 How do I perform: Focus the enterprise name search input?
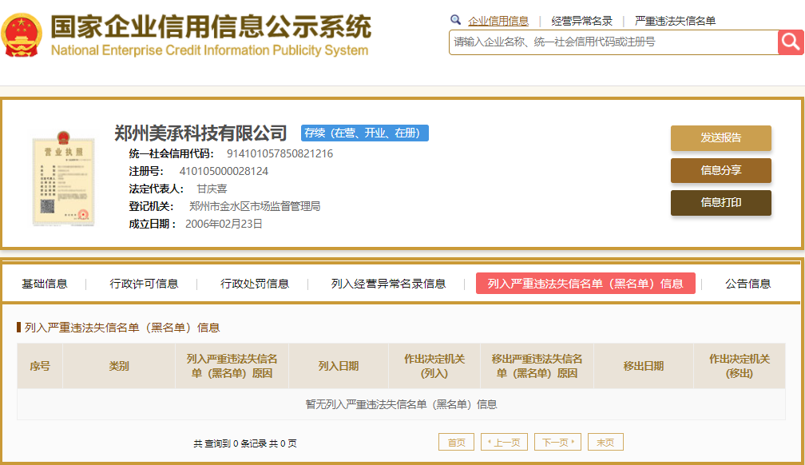pos(613,42)
